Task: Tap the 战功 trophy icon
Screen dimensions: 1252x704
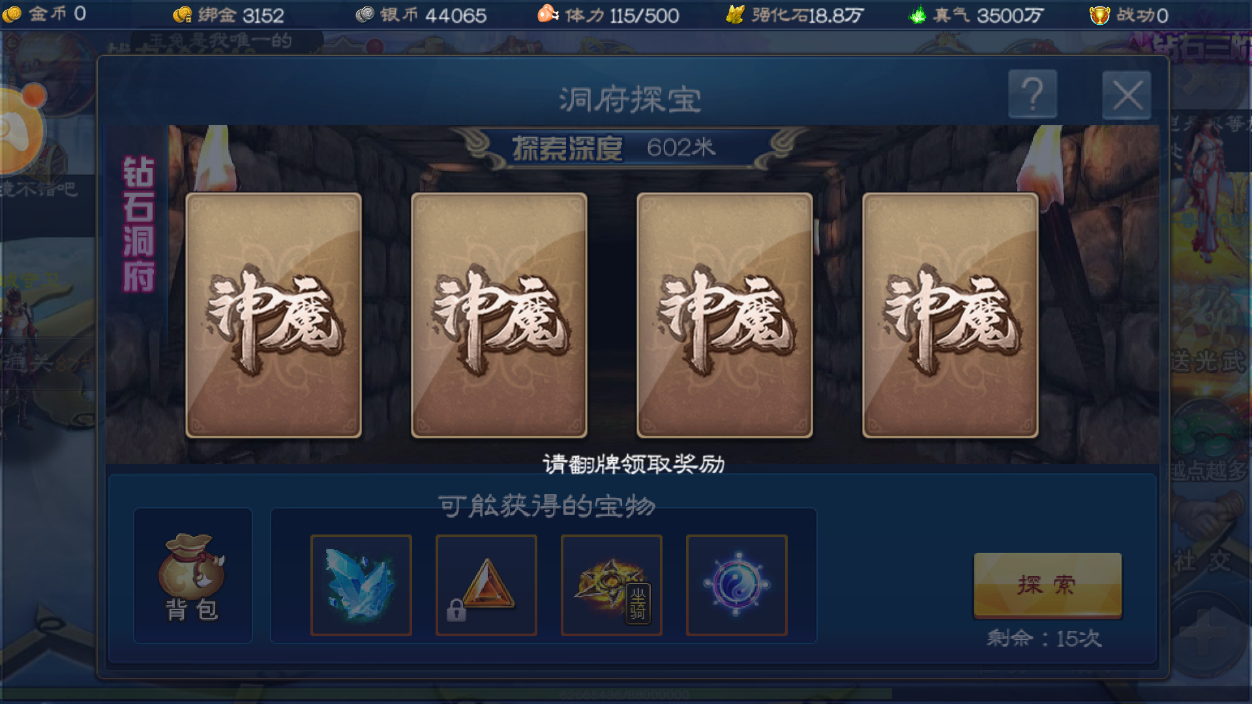Action: click(x=1099, y=15)
